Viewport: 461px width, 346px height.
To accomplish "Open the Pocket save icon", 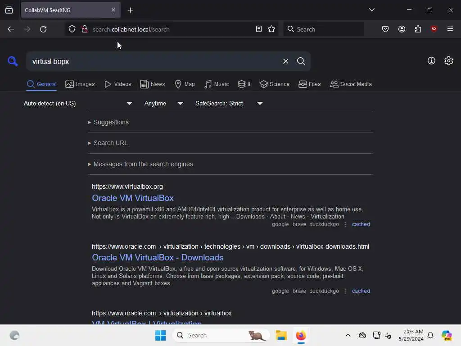I will pyautogui.click(x=385, y=29).
